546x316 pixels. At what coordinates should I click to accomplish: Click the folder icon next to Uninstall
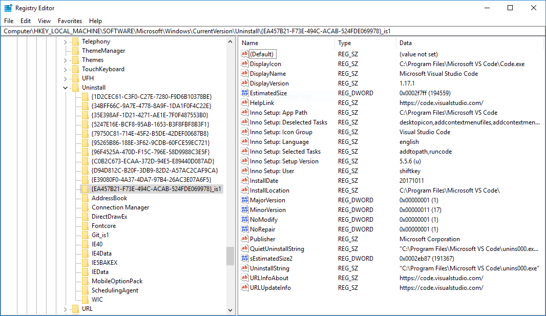[x=76, y=88]
